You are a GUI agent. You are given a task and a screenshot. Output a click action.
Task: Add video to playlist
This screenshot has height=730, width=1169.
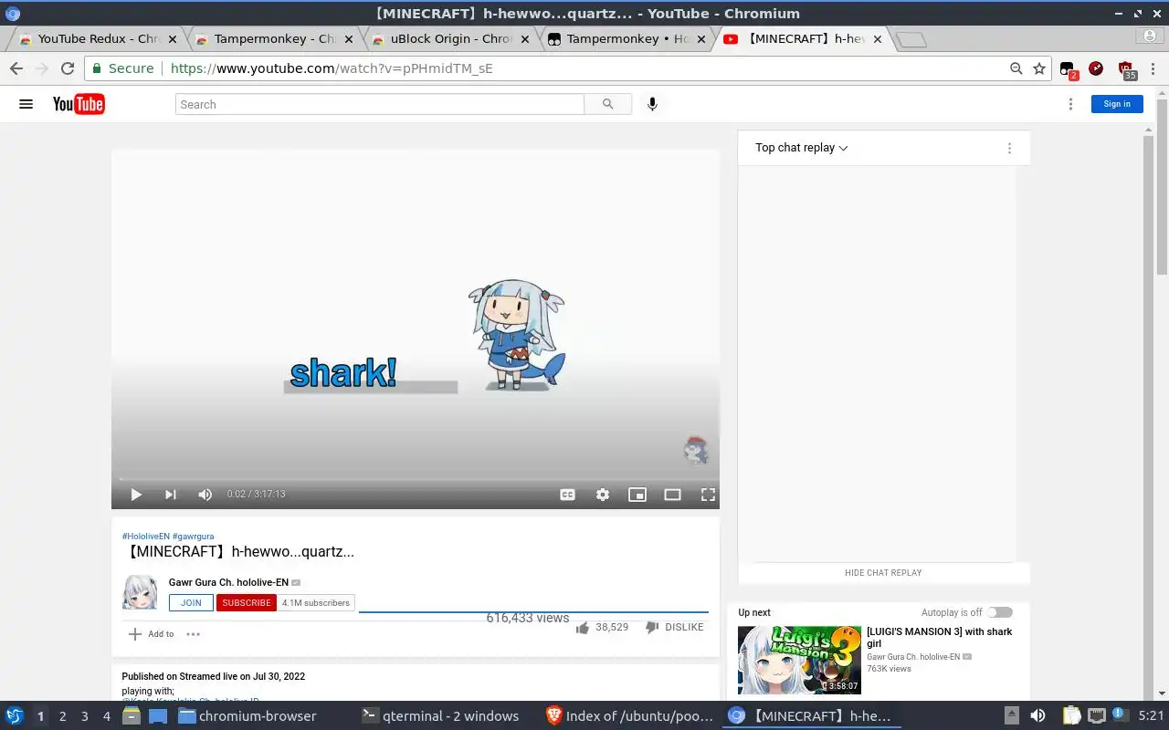(151, 634)
